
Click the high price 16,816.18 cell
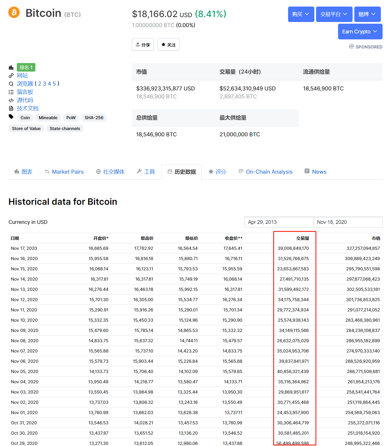tap(144, 259)
